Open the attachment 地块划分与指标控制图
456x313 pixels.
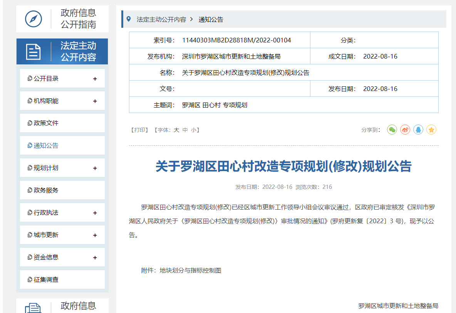[190, 271]
